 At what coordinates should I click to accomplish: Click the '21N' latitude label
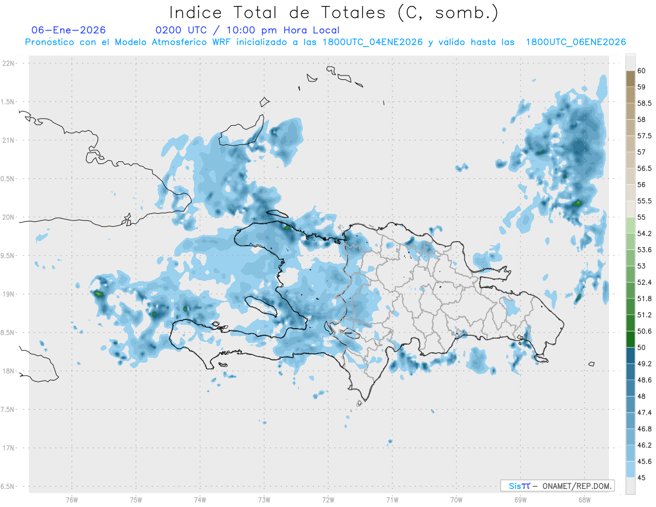point(9,140)
